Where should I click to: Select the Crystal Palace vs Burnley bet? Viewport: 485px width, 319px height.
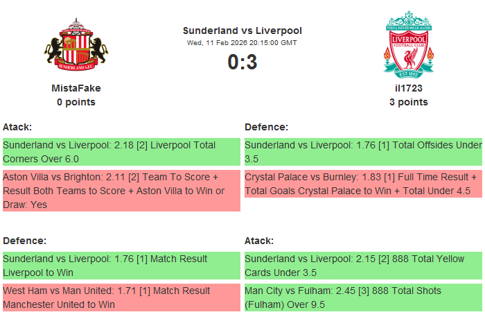click(x=363, y=184)
